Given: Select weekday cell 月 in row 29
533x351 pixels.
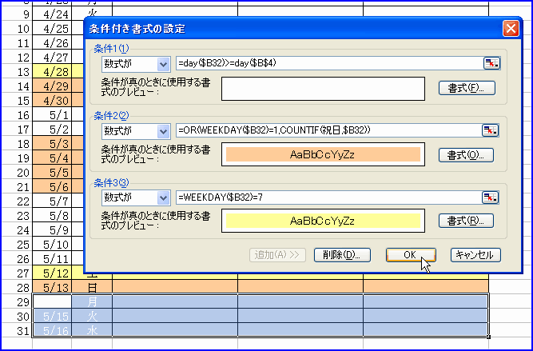Looking at the screenshot, I should click(x=92, y=302).
